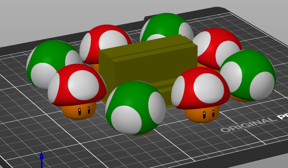Click large white spot on front-right red cap
This screenshot has width=288, height=168.
[x=208, y=87]
